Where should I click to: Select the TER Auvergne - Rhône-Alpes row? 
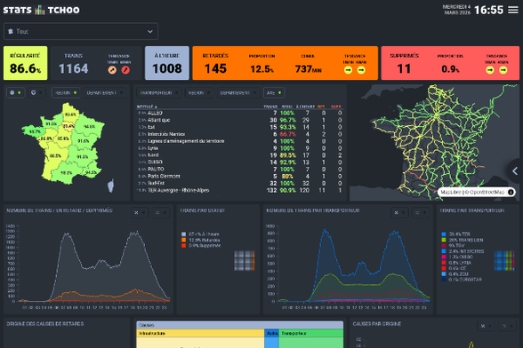point(239,191)
